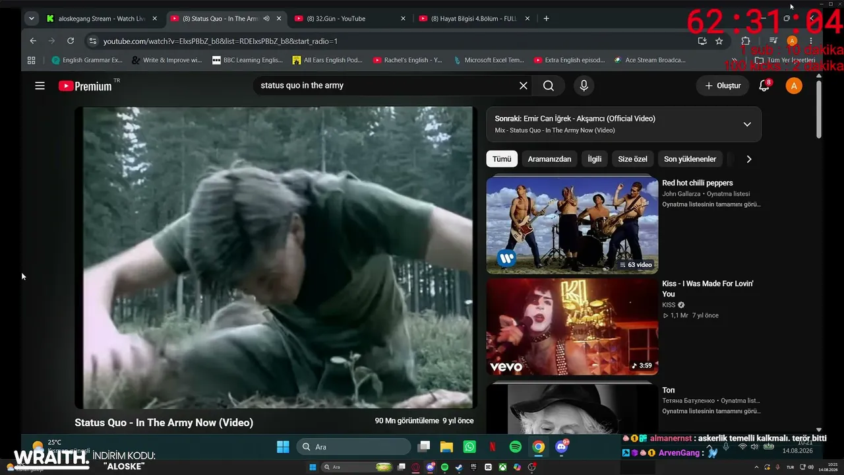Viewport: 844px width, 475px height.
Task: Open Kiss I Was Made For Lovin' You thumbnail
Action: point(572,327)
